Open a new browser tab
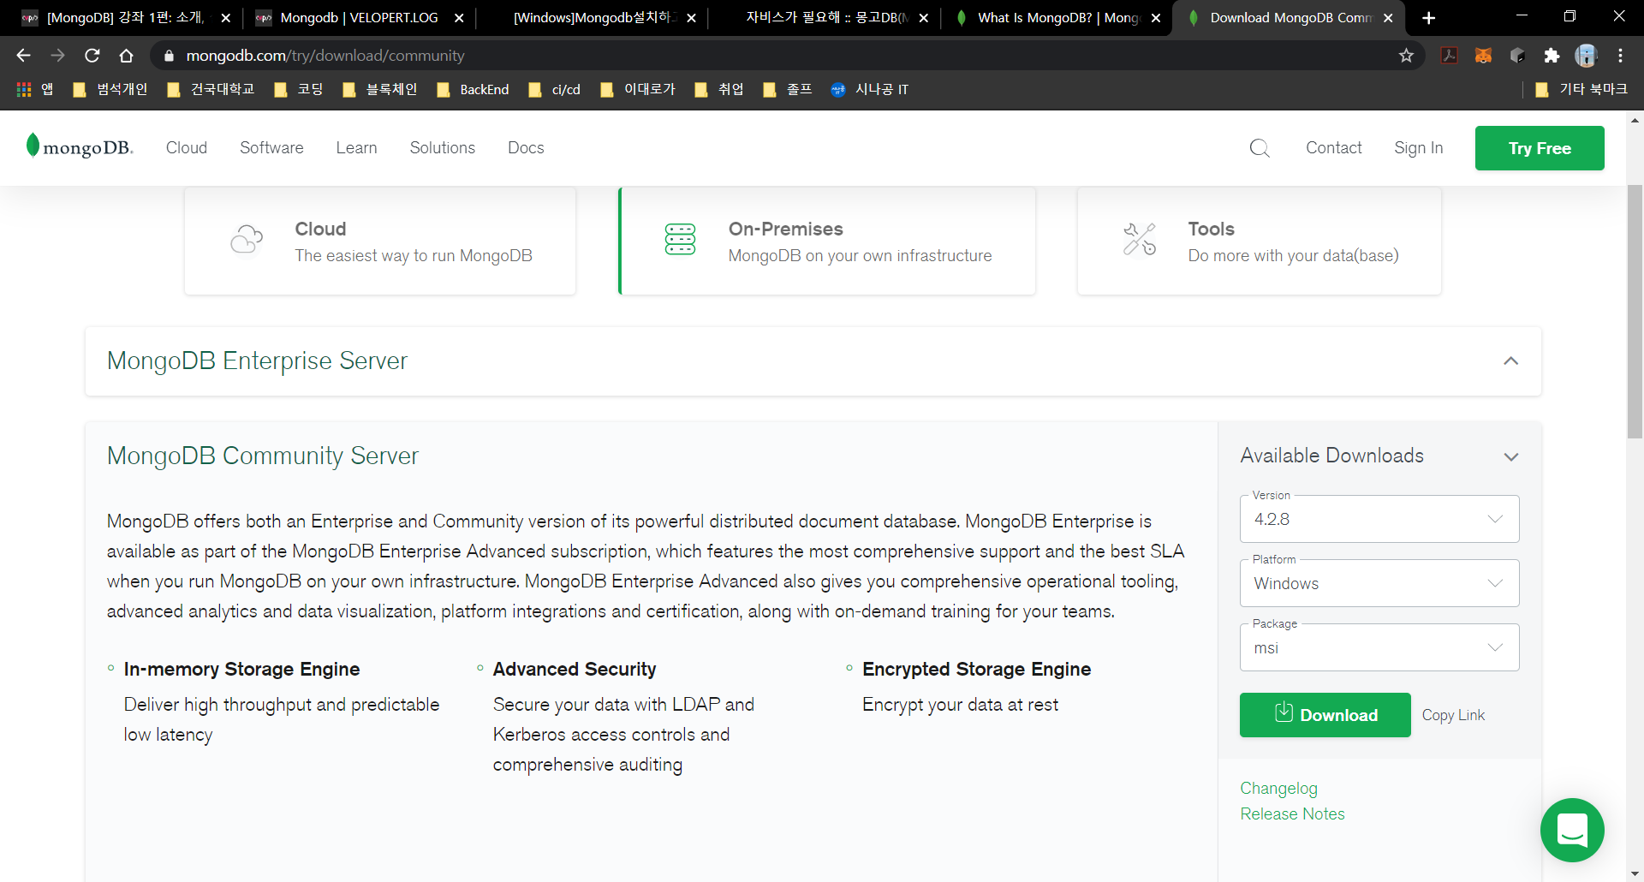This screenshot has height=882, width=1644. [x=1428, y=18]
